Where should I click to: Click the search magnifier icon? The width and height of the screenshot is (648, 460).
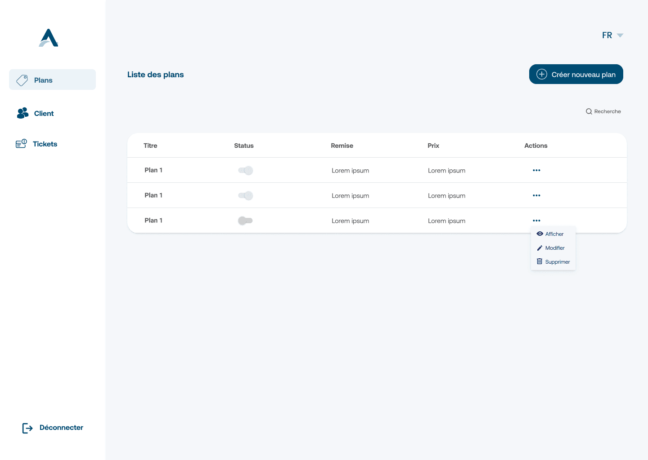coord(589,111)
